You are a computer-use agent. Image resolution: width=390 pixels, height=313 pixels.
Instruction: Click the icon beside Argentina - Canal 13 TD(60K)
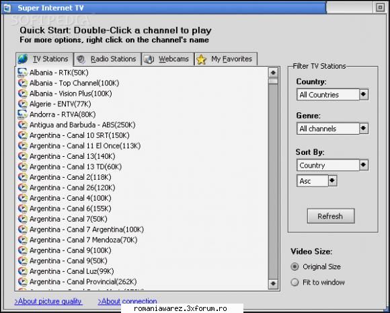pos(22,167)
